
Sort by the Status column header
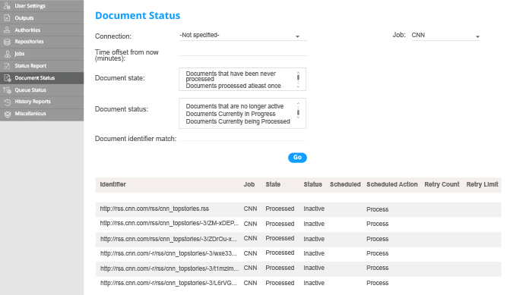pyautogui.click(x=313, y=184)
